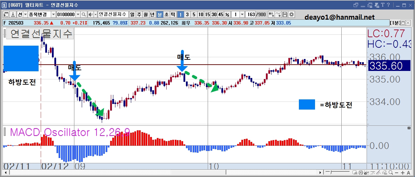Image resolution: width=415 pixels, height=177 pixels.
Task: Click the T text icon in title bar
Action: pyautogui.click(x=382, y=5)
